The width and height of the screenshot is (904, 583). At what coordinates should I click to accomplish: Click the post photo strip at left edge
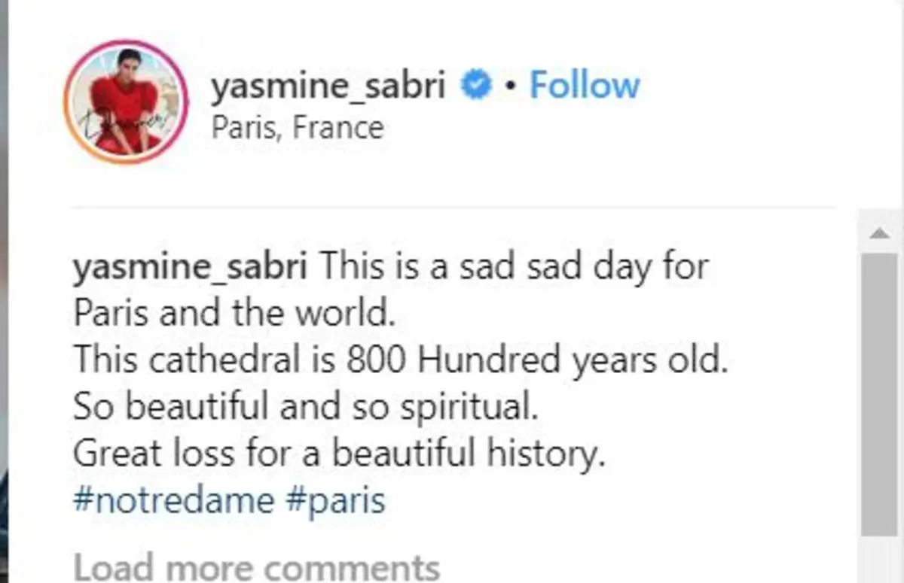pyautogui.click(x=4, y=291)
